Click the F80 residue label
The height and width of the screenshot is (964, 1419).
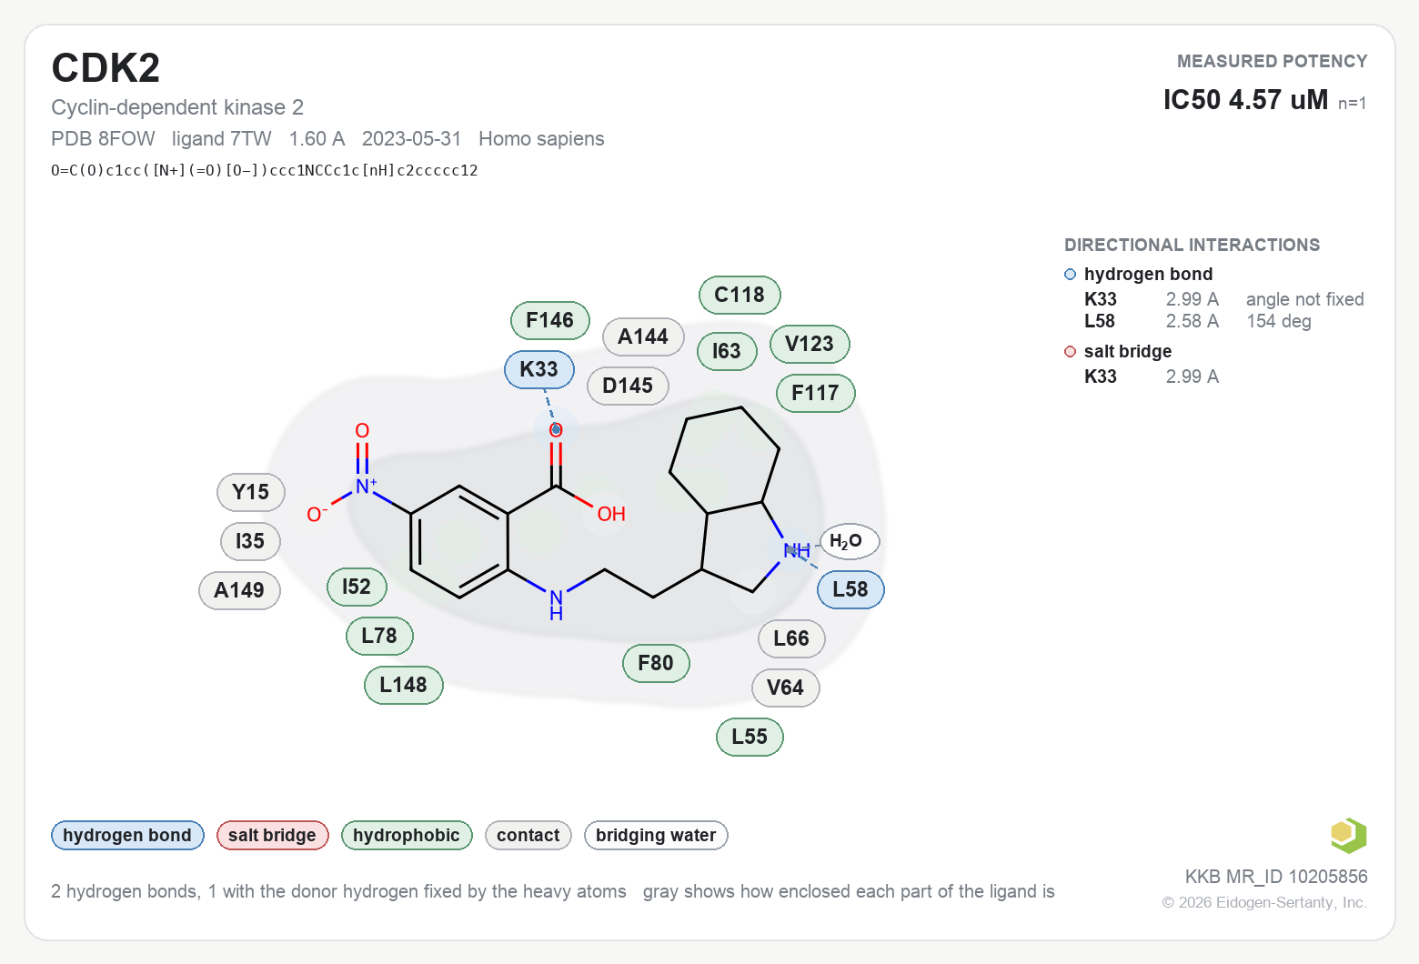656,663
